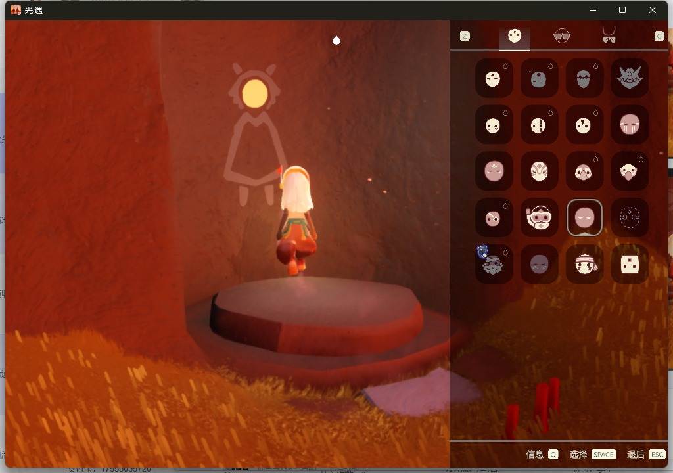Viewport: 673px width, 473px height.
Task: Select the pink mask with an eye patch
Action: click(494, 217)
